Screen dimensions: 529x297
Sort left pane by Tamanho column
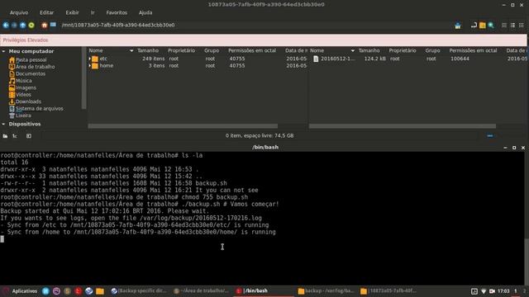click(x=148, y=50)
